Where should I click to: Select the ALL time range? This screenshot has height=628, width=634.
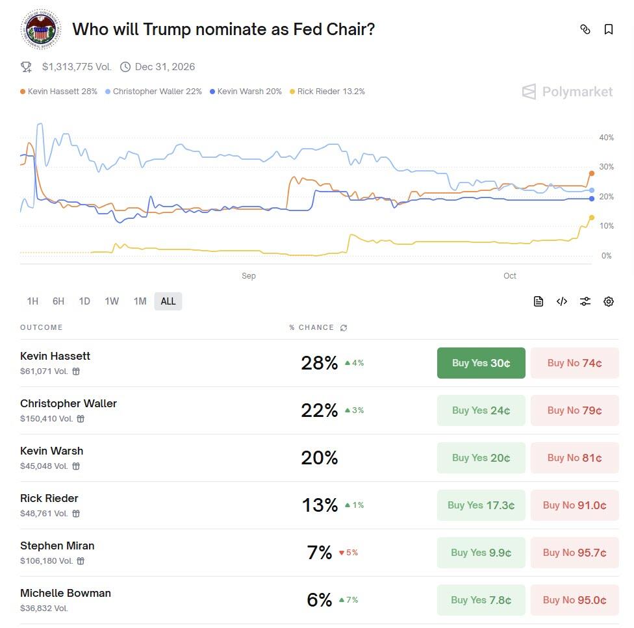point(168,301)
